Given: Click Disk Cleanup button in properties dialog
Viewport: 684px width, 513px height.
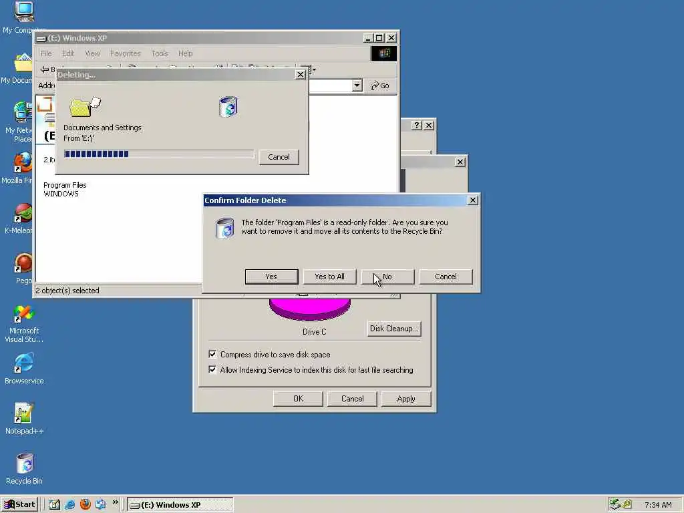Looking at the screenshot, I should (x=394, y=329).
